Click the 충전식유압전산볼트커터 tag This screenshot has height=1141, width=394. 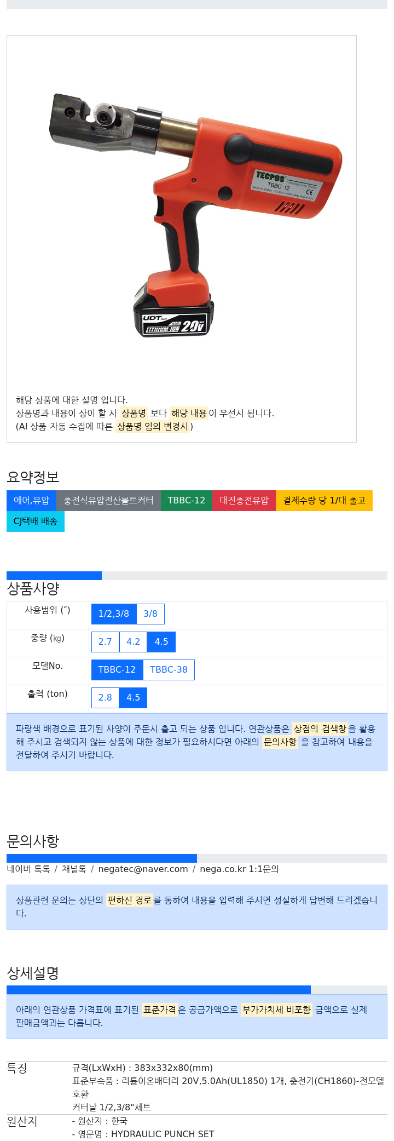108,501
